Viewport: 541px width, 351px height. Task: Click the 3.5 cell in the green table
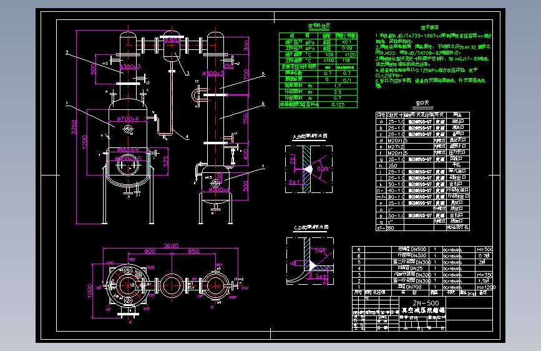pos(338,92)
